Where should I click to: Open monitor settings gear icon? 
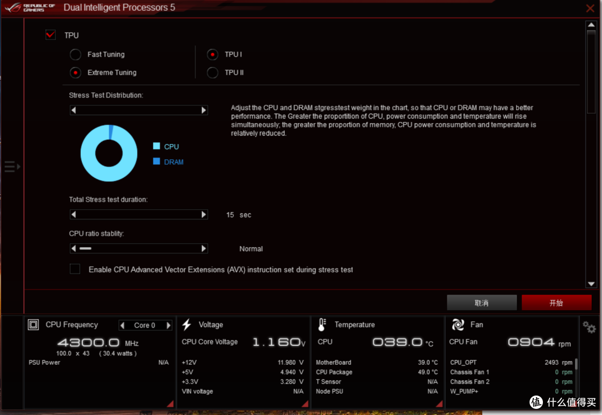click(x=589, y=327)
